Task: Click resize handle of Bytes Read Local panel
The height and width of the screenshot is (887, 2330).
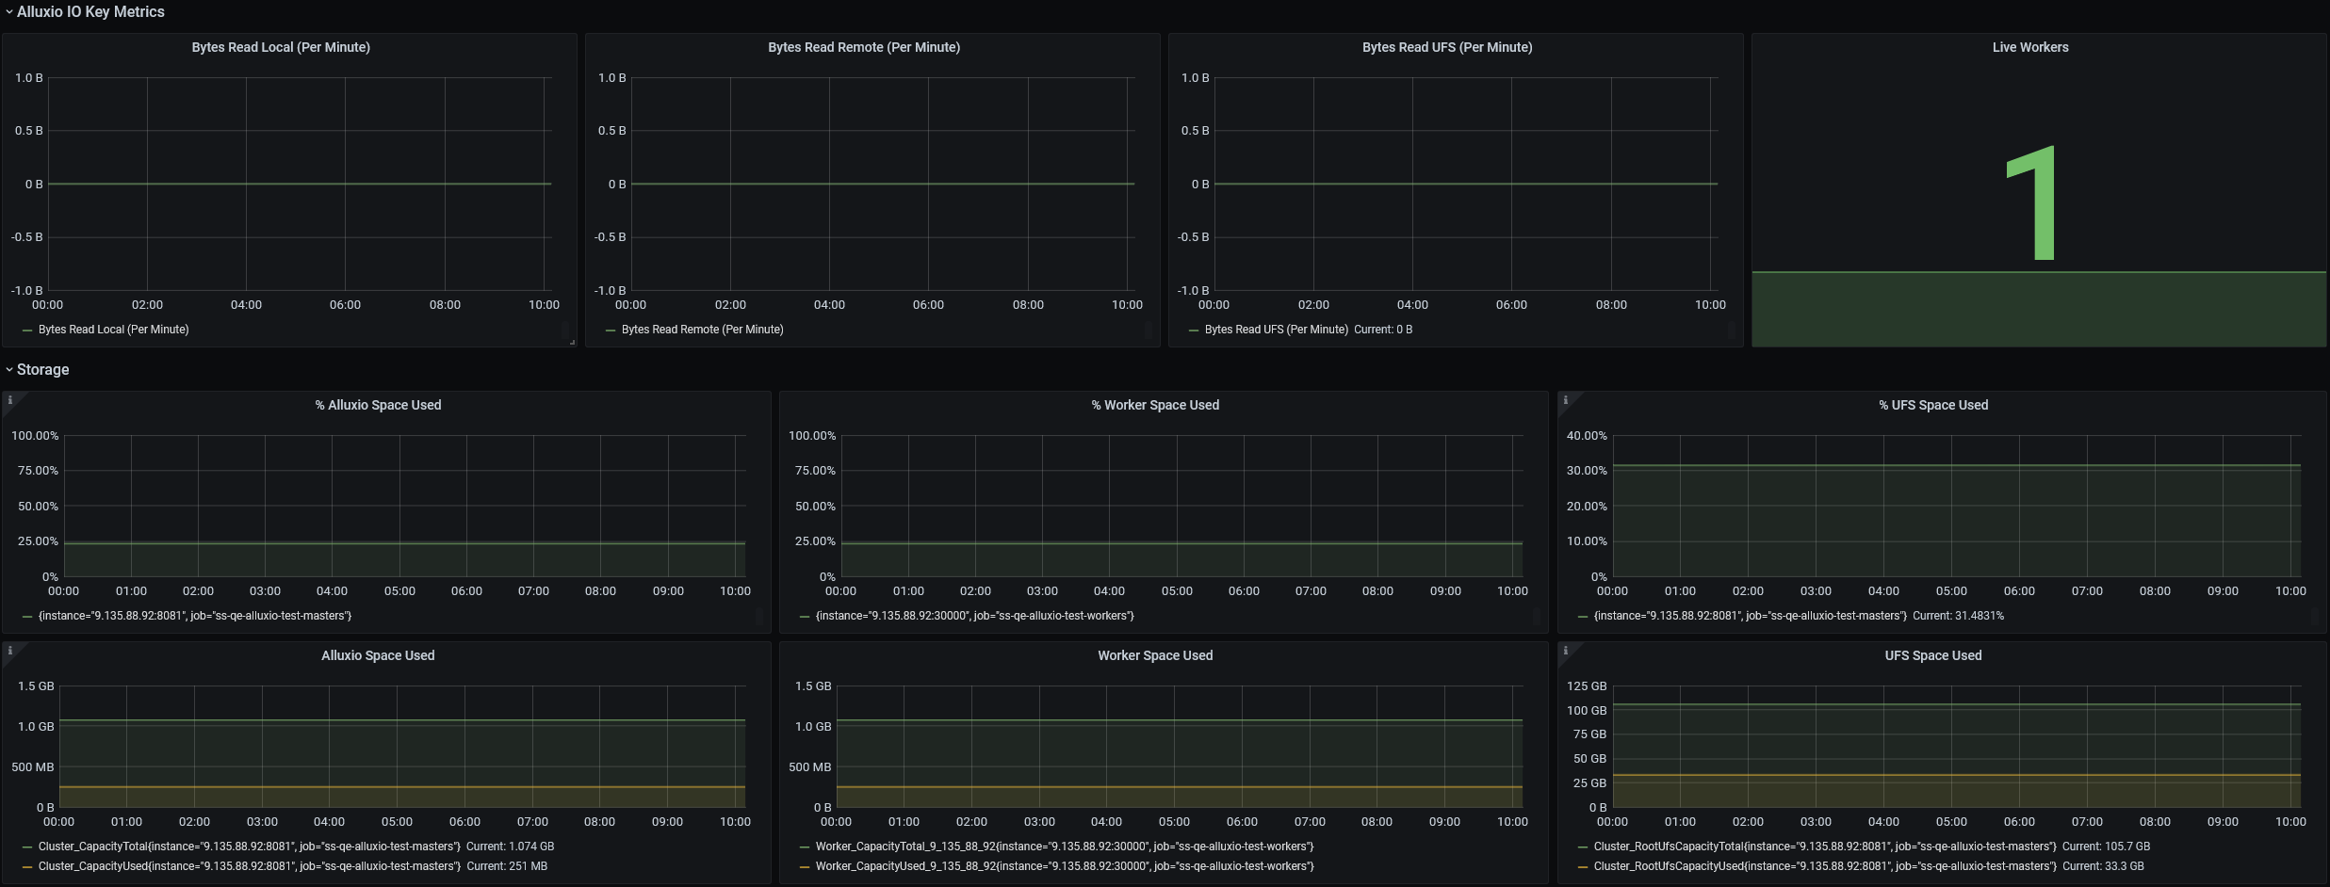Action: click(x=572, y=343)
